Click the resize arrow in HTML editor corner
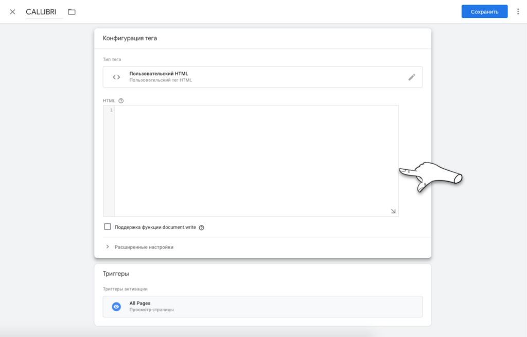 (x=393, y=211)
